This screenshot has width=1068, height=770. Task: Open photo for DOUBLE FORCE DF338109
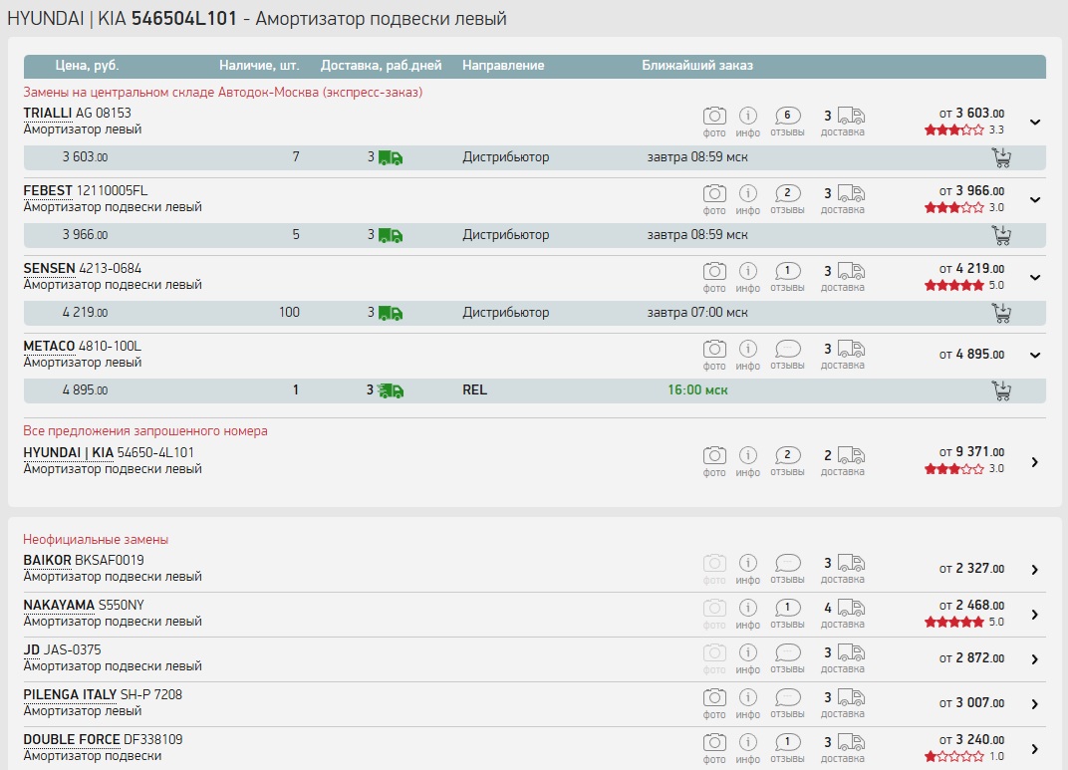(x=713, y=749)
